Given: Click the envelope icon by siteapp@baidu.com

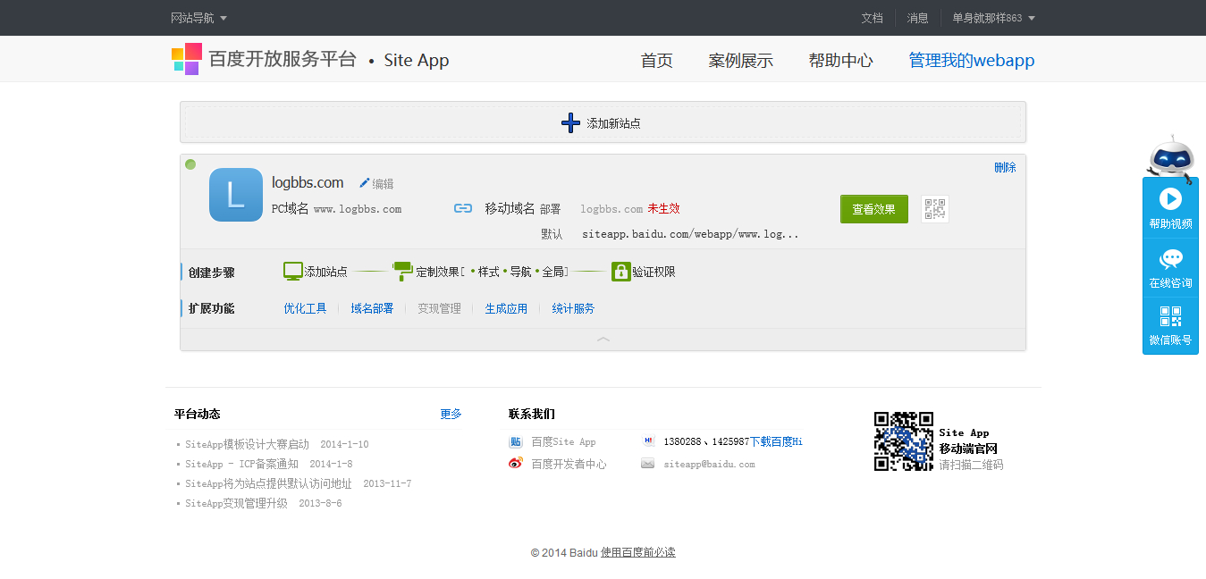Looking at the screenshot, I should click(x=648, y=464).
